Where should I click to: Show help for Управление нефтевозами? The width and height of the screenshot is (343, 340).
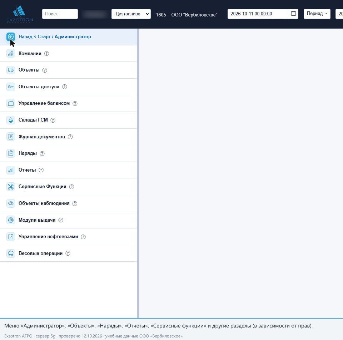pos(83,237)
